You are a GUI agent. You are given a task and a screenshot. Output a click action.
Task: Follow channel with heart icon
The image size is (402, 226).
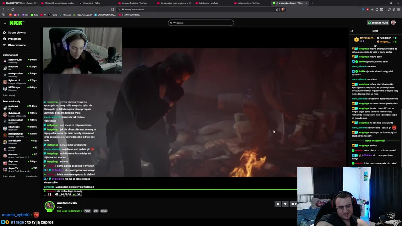285,204
